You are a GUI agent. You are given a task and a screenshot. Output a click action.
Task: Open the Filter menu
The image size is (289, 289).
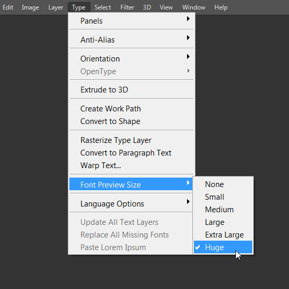(127, 7)
